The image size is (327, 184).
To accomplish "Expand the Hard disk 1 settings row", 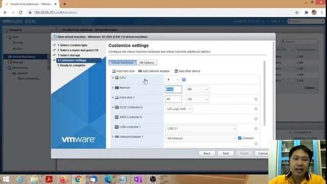I will 113,98.
